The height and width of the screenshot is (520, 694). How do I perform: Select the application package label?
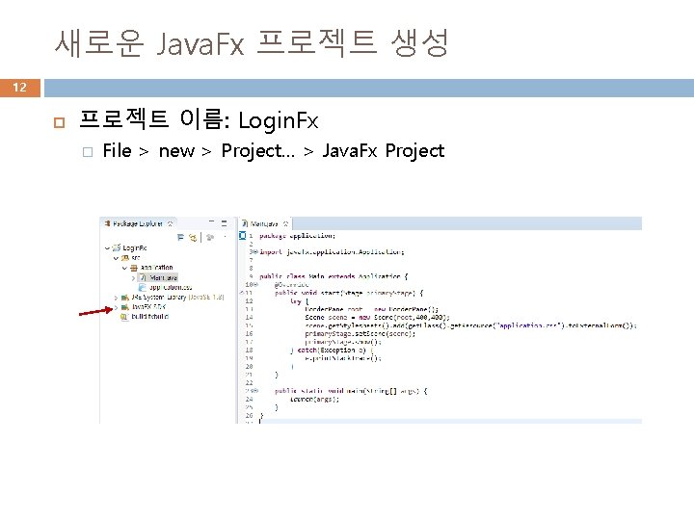pos(157,268)
